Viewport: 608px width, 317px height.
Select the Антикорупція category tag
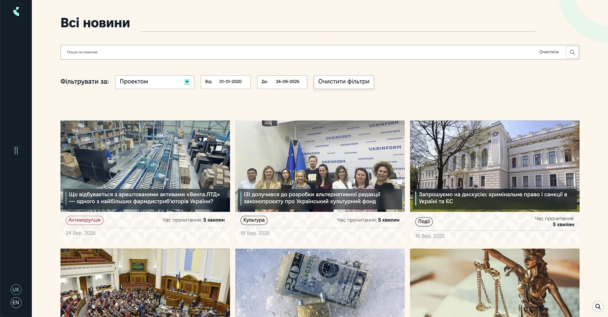[x=85, y=220]
